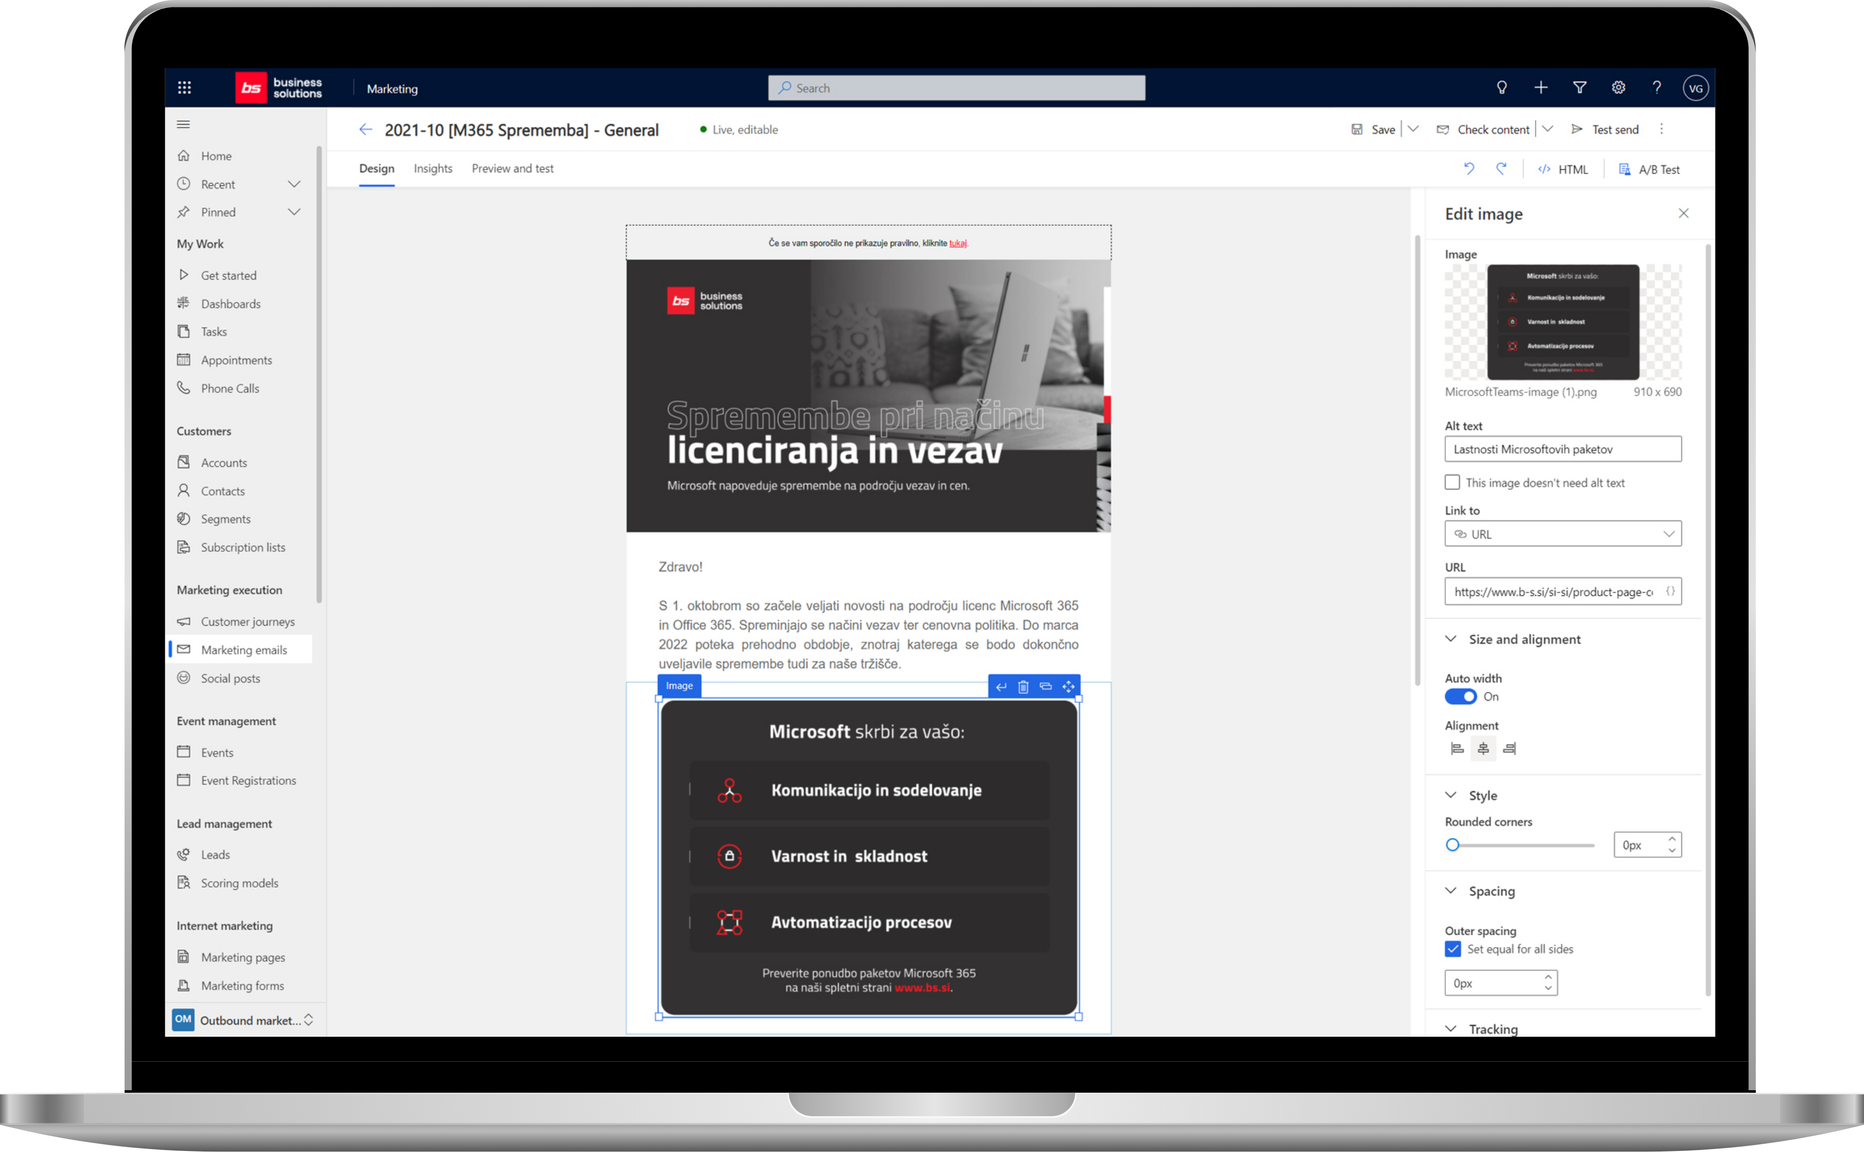Align image to the center

[x=1483, y=748]
